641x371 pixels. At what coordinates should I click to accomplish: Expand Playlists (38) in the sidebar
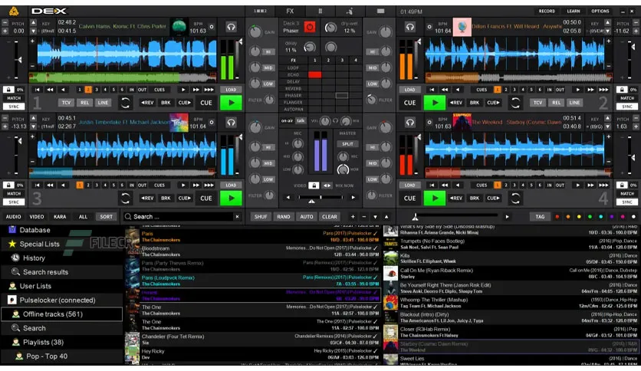pyautogui.click(x=43, y=342)
